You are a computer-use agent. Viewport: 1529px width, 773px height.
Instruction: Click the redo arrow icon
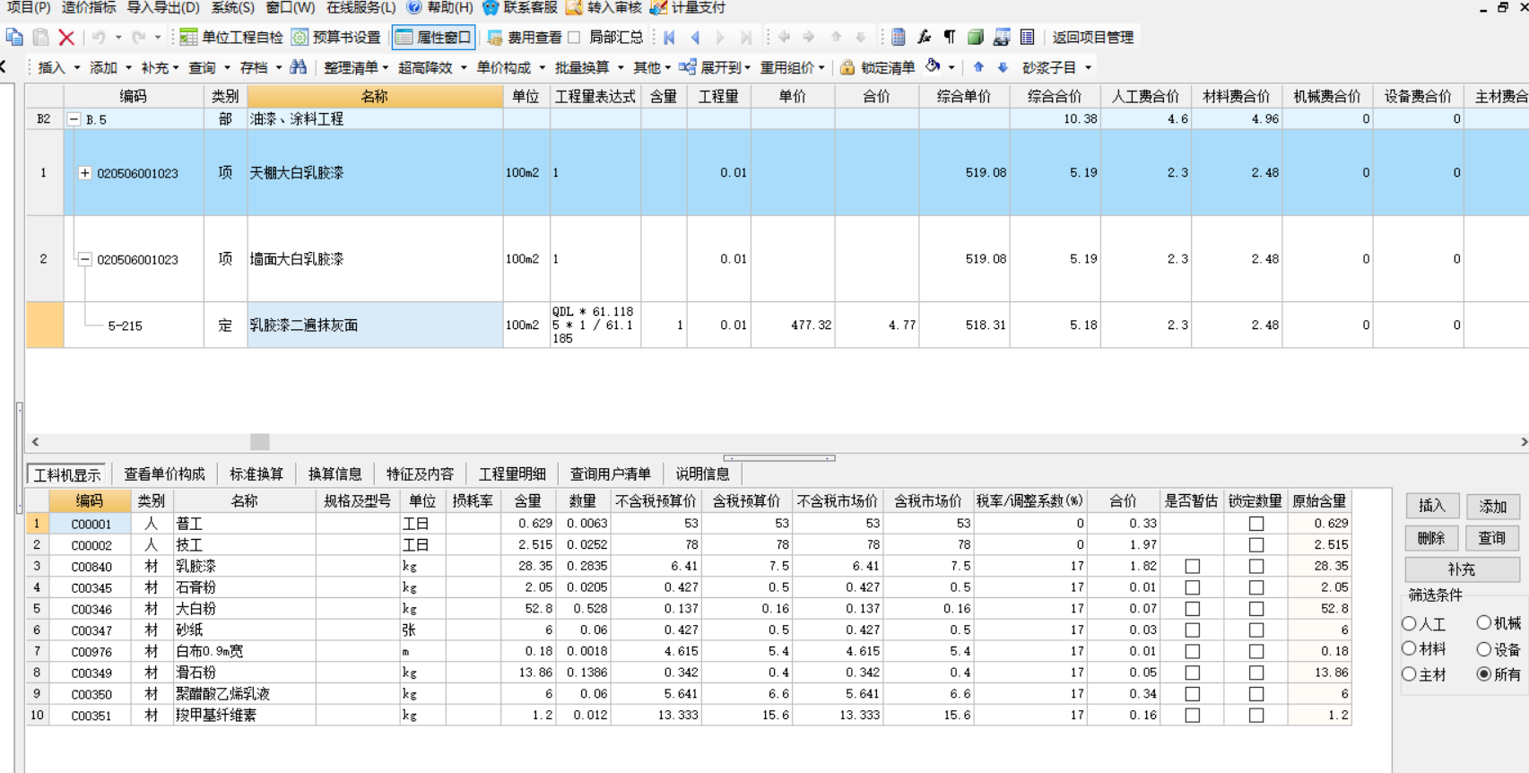click(x=138, y=37)
